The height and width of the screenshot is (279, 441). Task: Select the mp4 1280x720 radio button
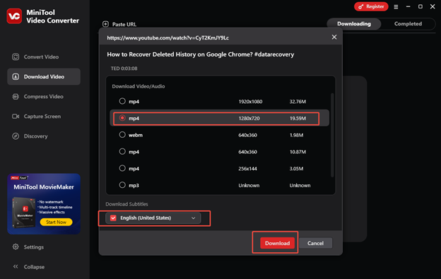(x=122, y=118)
